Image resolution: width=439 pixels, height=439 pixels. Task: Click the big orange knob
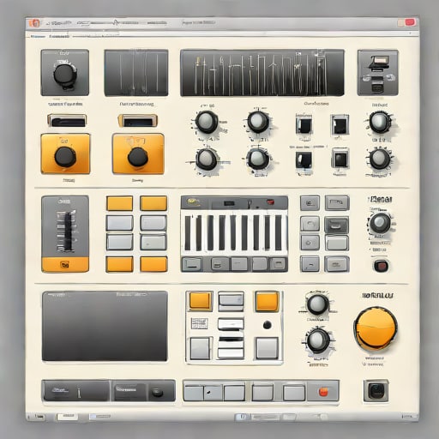click(x=376, y=329)
